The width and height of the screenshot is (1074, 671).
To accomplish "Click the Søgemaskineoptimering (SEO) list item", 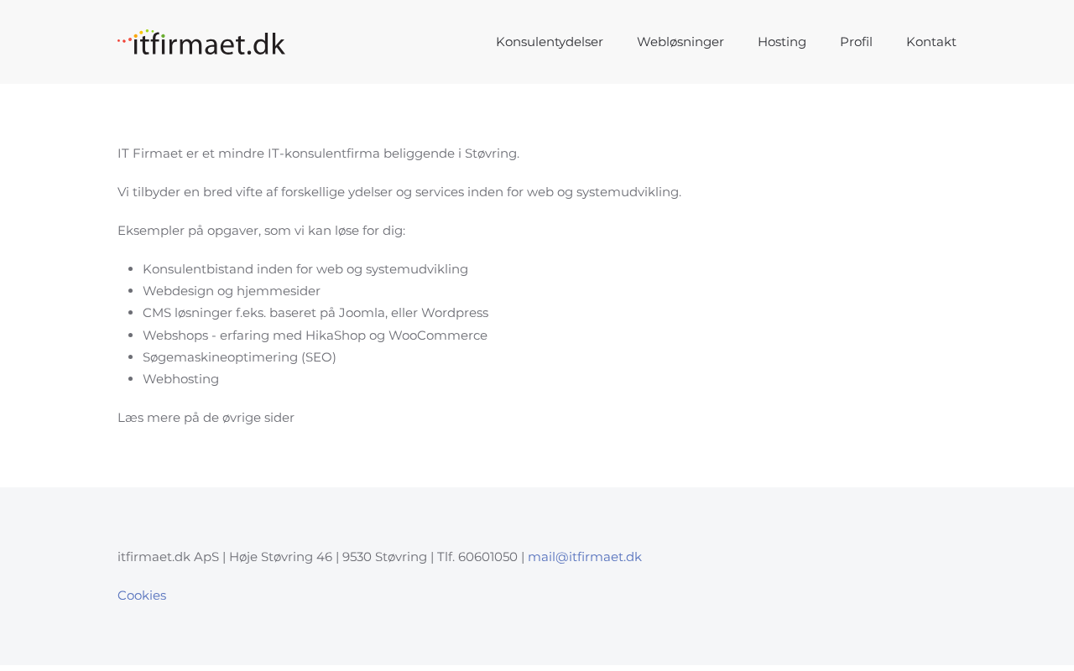I will click(239, 357).
